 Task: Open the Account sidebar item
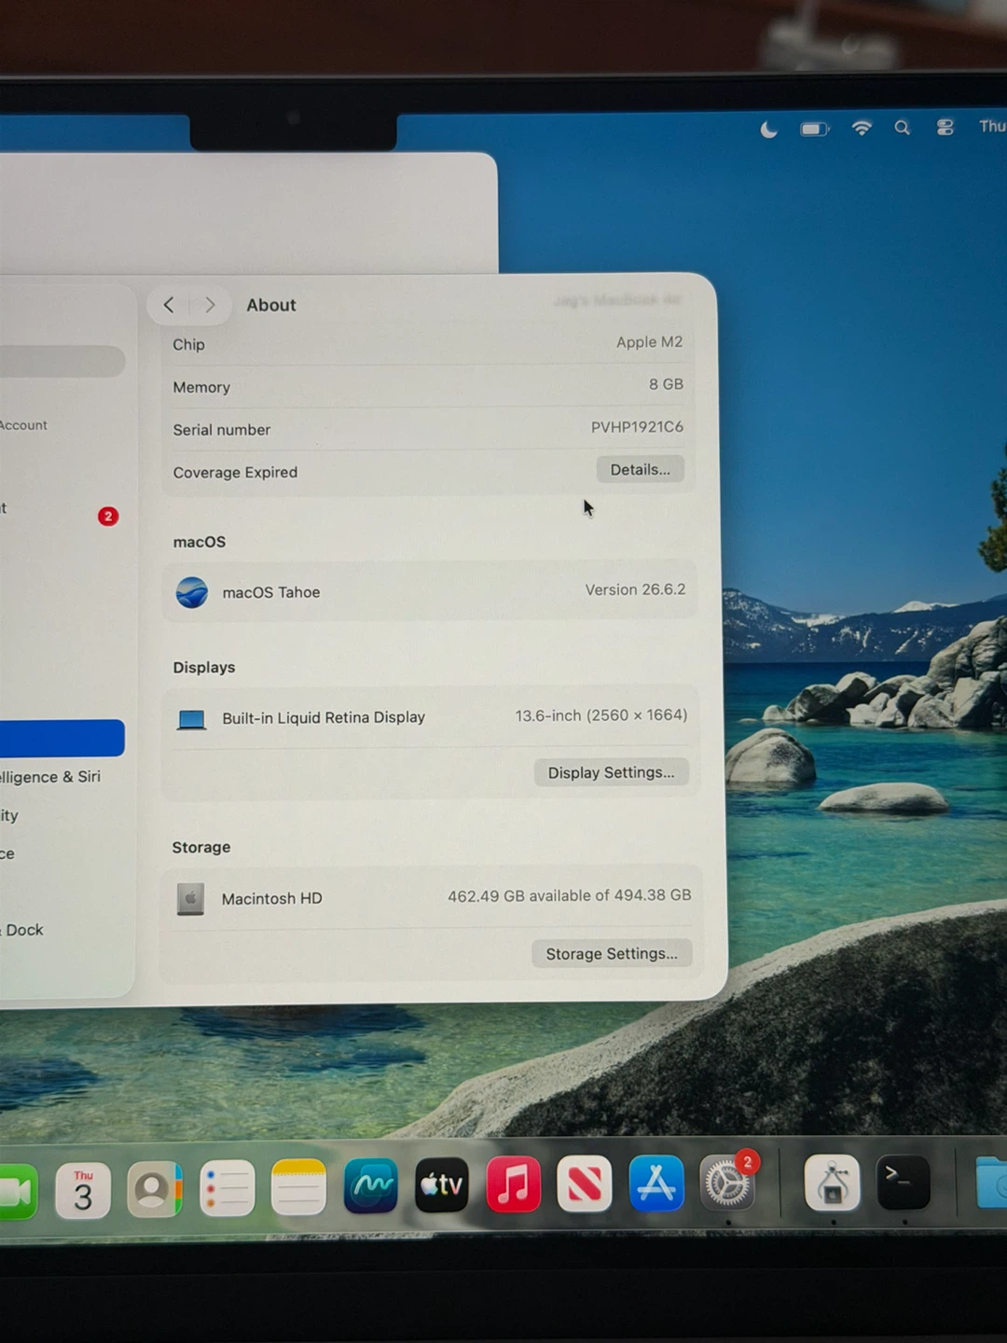[24, 425]
